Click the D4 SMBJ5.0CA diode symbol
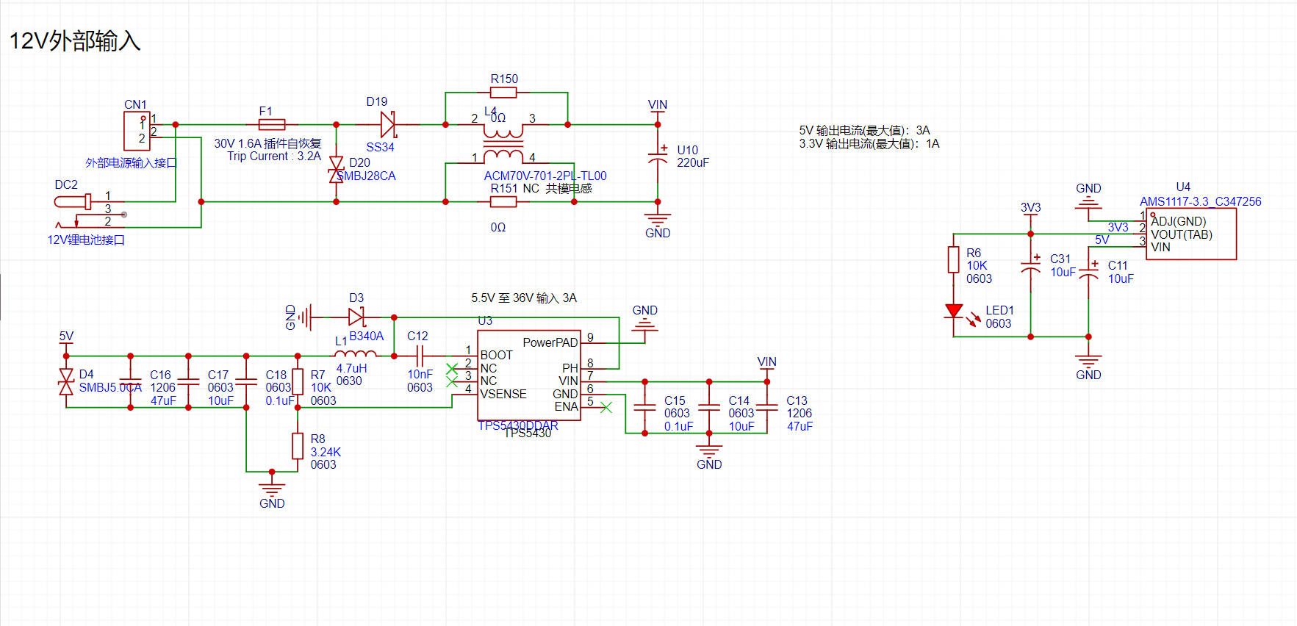Viewport: 1297px width, 626px height. tap(66, 382)
